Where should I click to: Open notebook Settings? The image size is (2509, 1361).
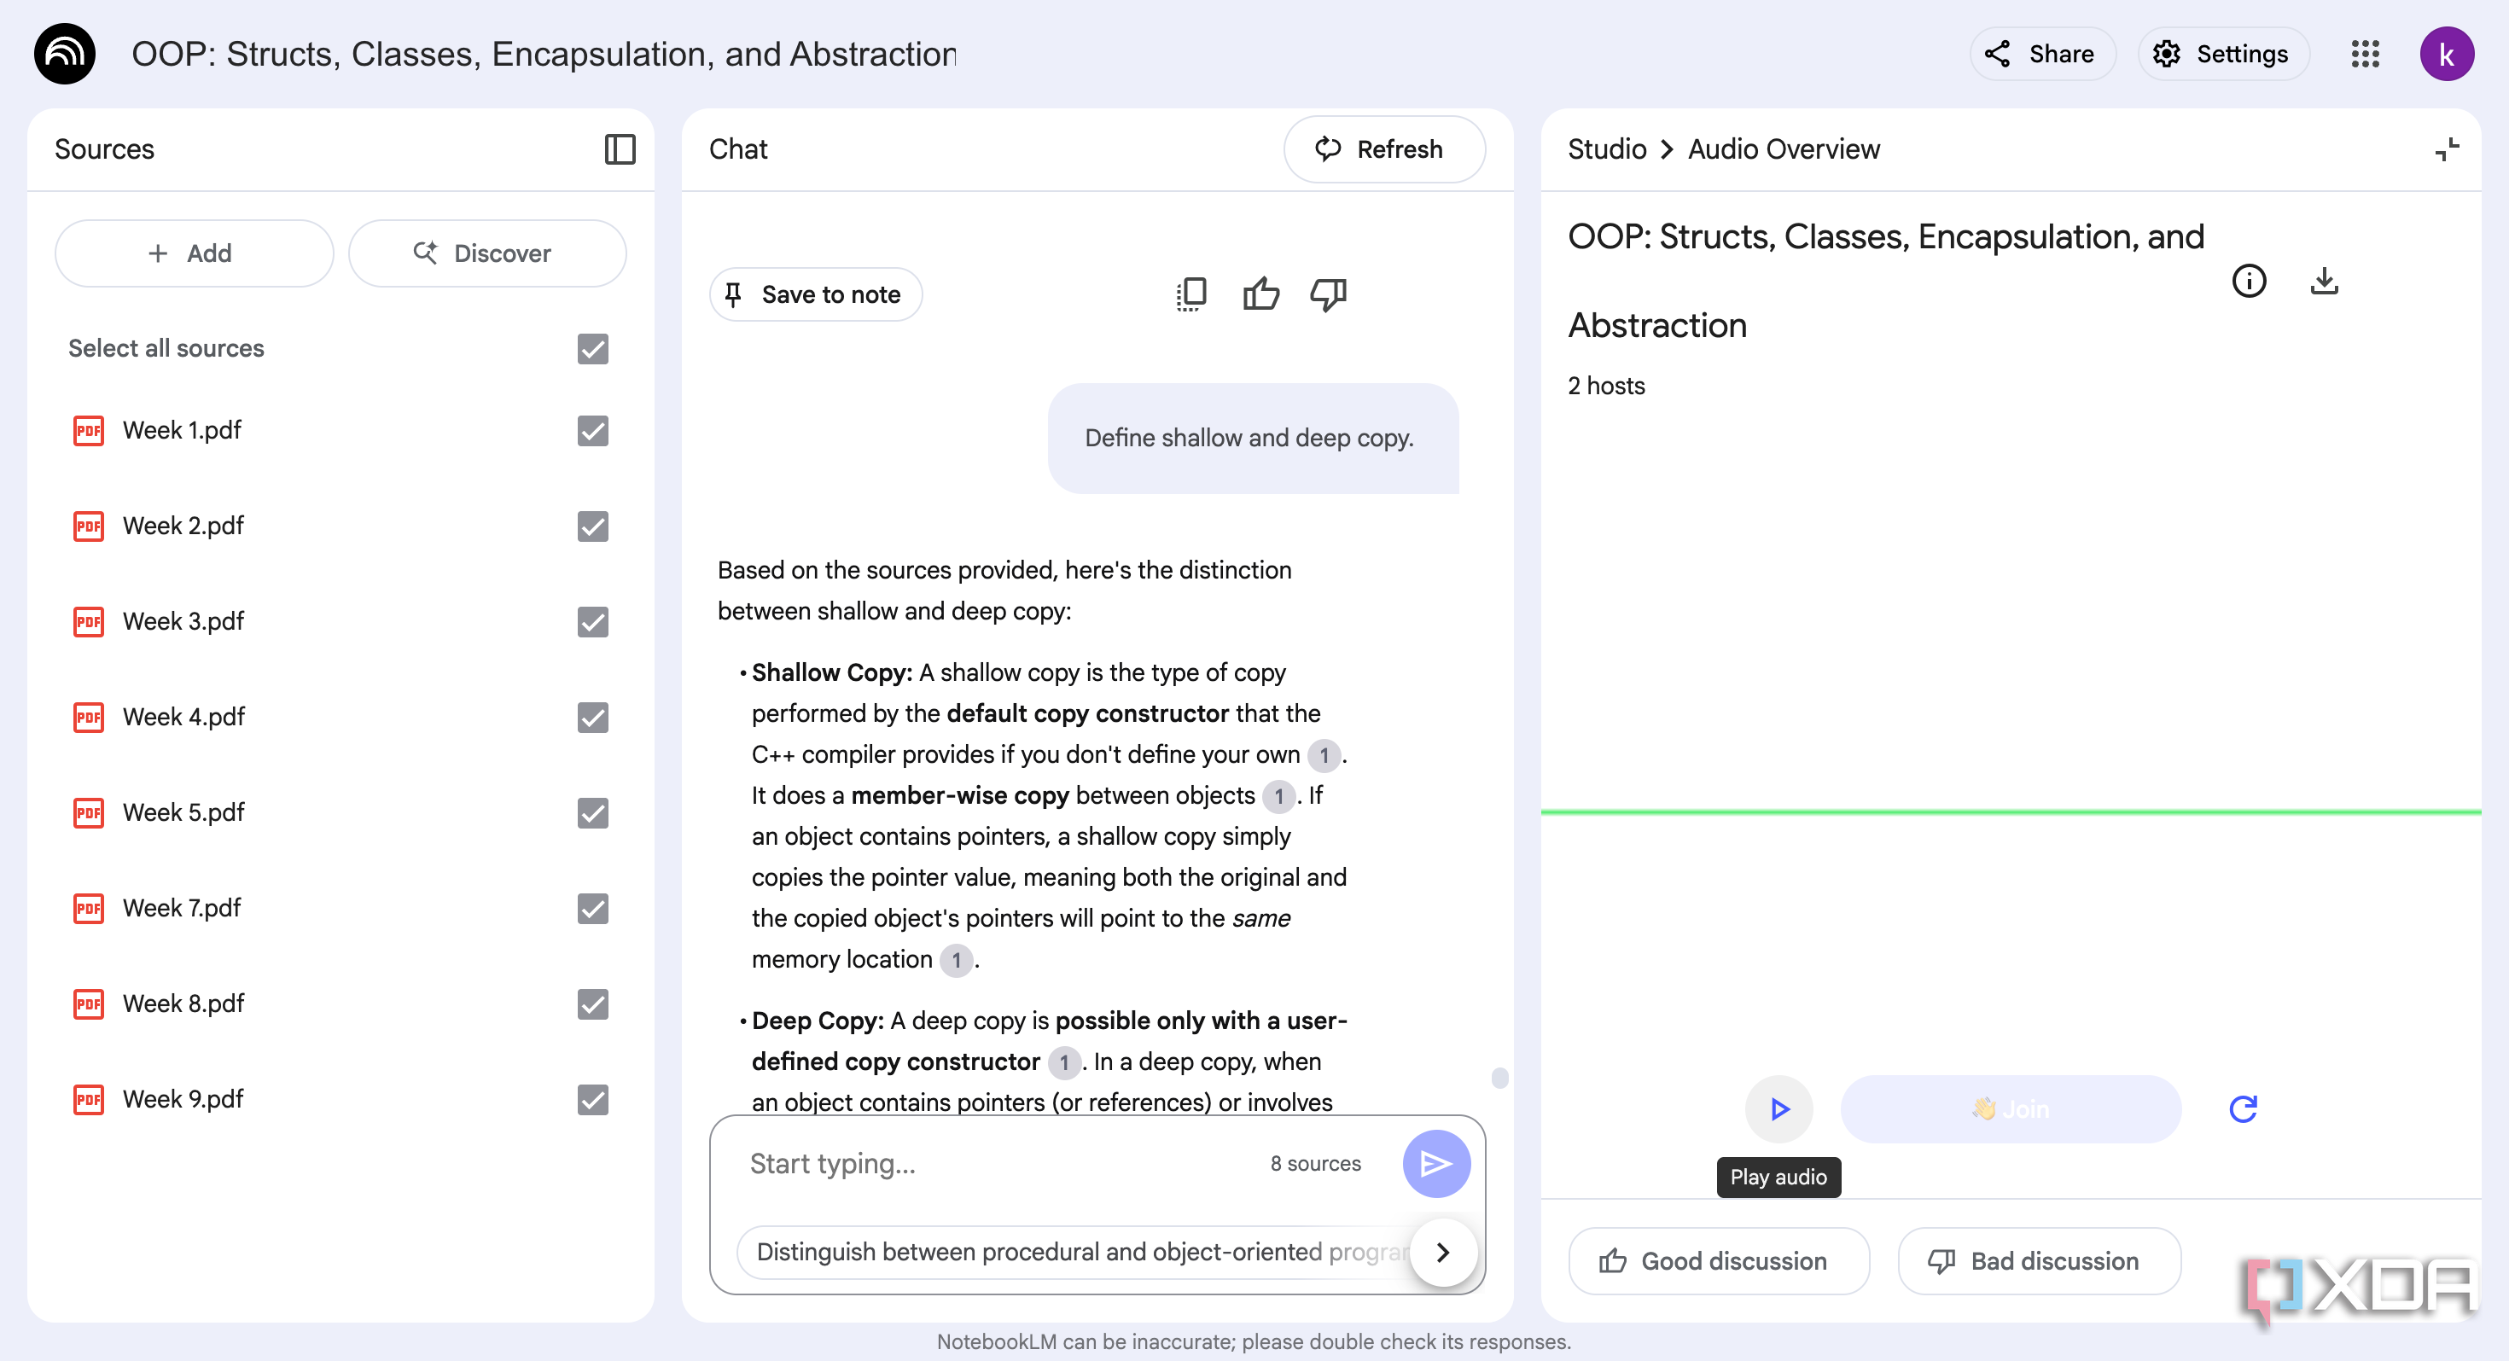tap(2224, 54)
